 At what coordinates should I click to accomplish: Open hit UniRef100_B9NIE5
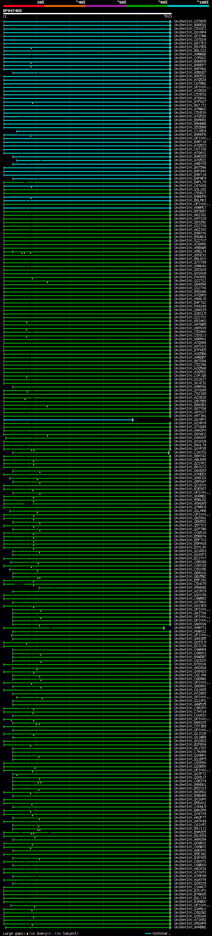(190, 157)
